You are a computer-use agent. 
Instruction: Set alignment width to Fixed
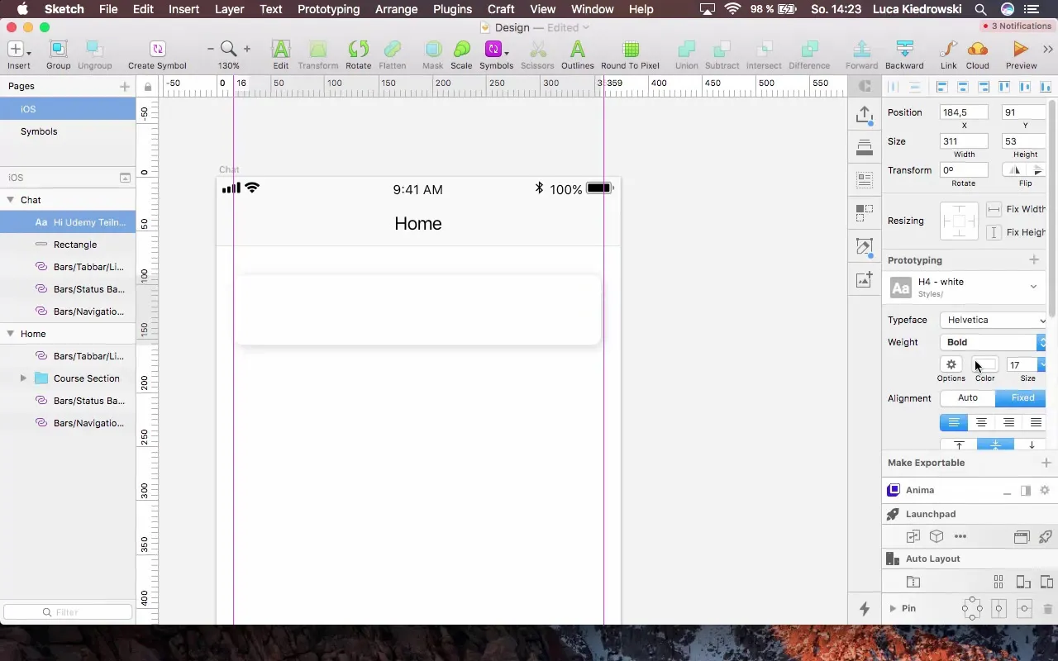(x=1022, y=397)
